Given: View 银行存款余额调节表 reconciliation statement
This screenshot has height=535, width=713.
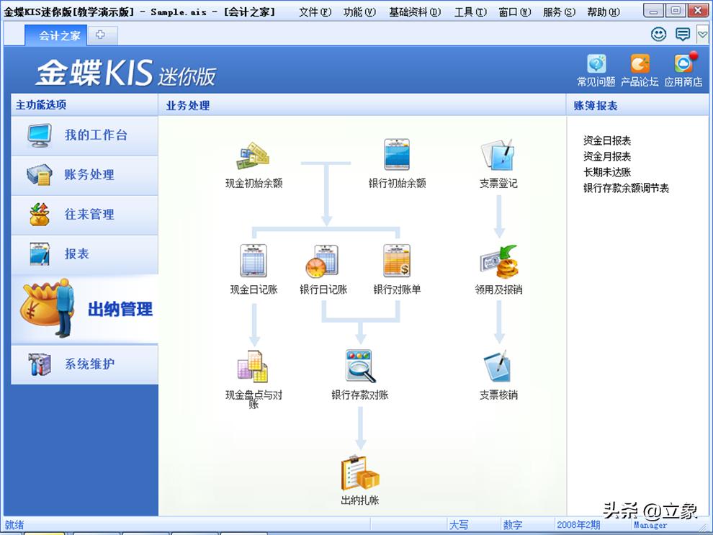Looking at the screenshot, I should 626,187.
